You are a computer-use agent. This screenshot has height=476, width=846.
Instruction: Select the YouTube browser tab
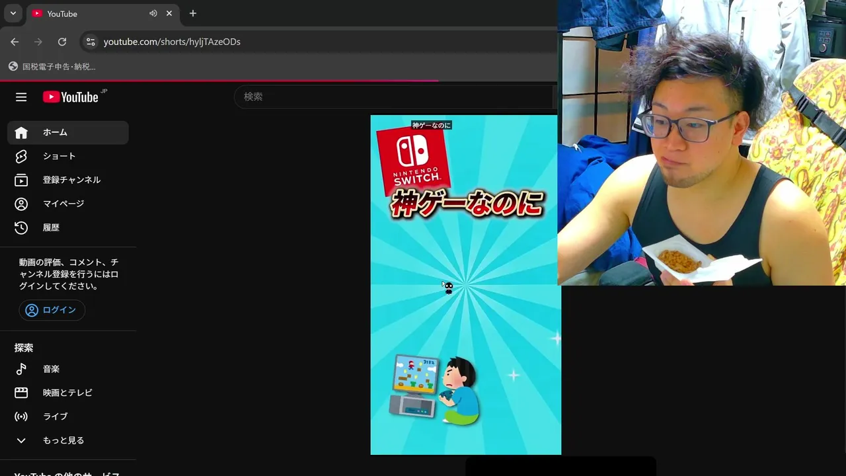(102, 13)
